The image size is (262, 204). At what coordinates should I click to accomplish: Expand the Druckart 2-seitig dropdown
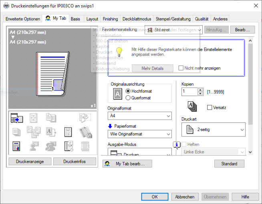click(213, 129)
